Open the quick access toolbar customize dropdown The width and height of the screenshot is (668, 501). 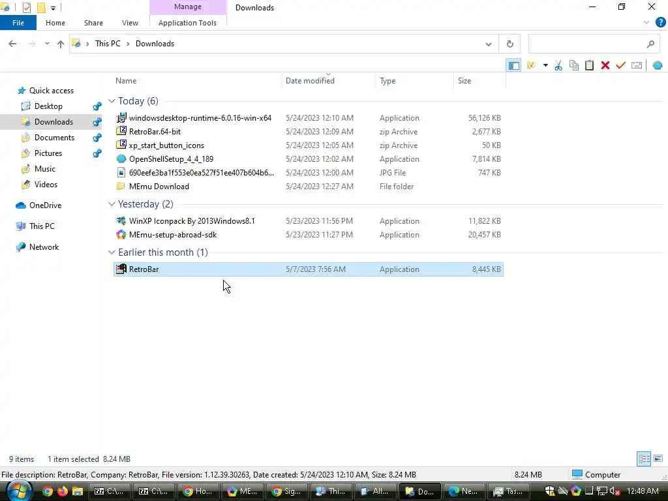pos(53,8)
